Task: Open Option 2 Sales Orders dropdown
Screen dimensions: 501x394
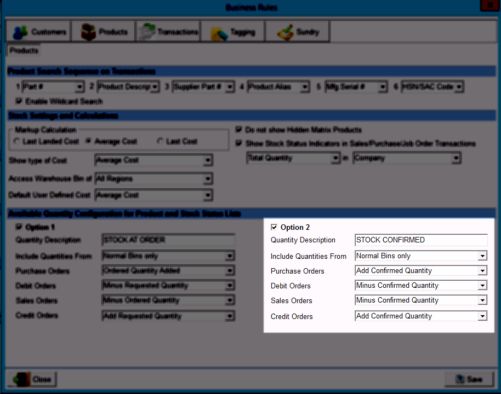Action: [482, 300]
